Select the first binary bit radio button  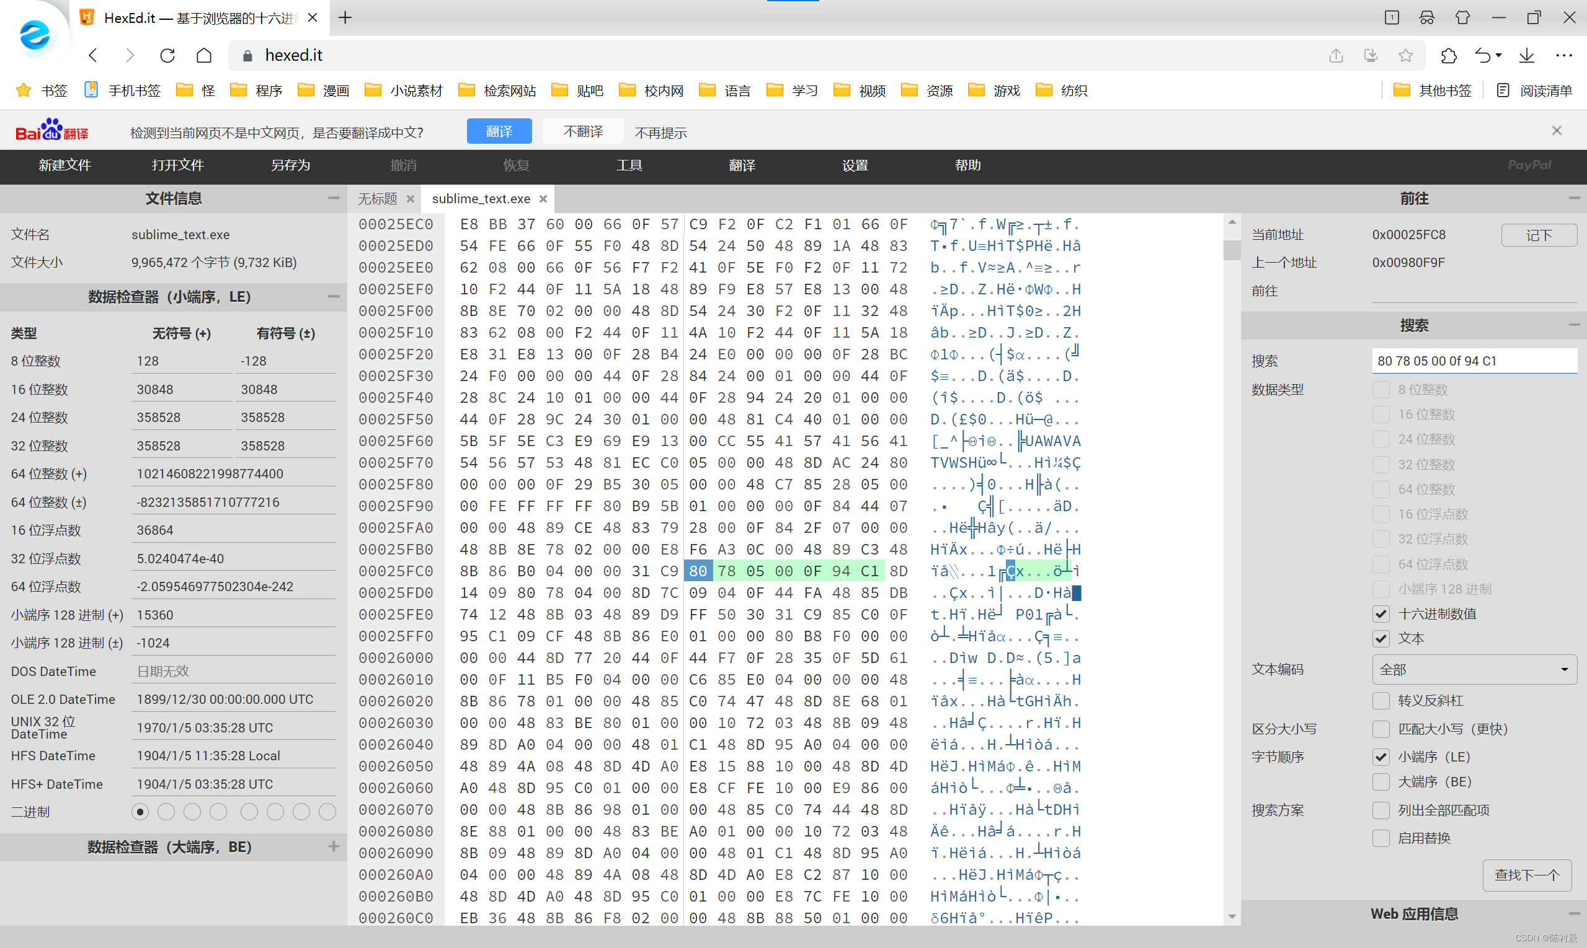[x=140, y=812]
